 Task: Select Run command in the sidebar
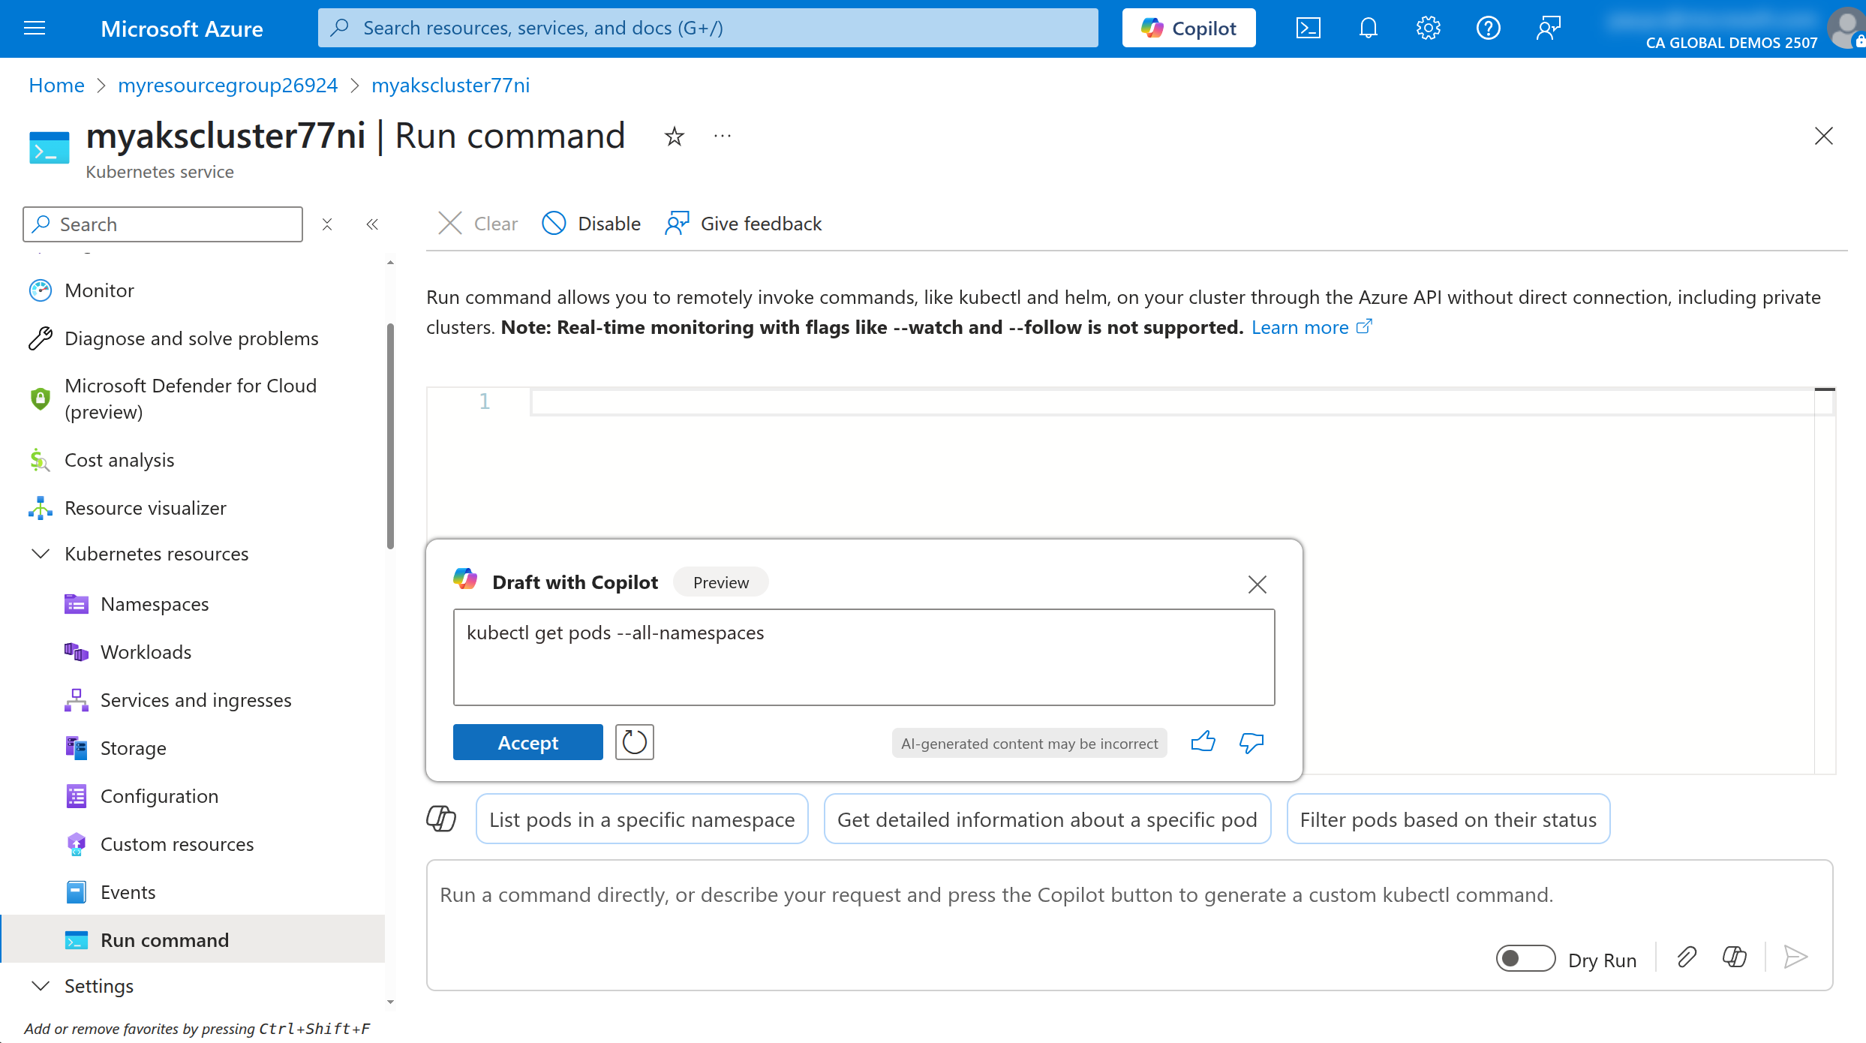click(x=192, y=939)
